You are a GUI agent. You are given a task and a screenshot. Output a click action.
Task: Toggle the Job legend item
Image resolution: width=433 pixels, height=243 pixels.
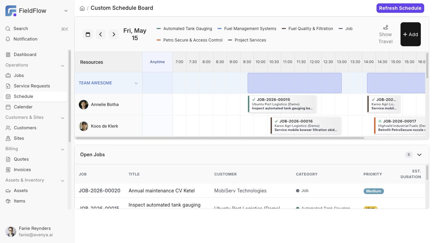(346, 29)
